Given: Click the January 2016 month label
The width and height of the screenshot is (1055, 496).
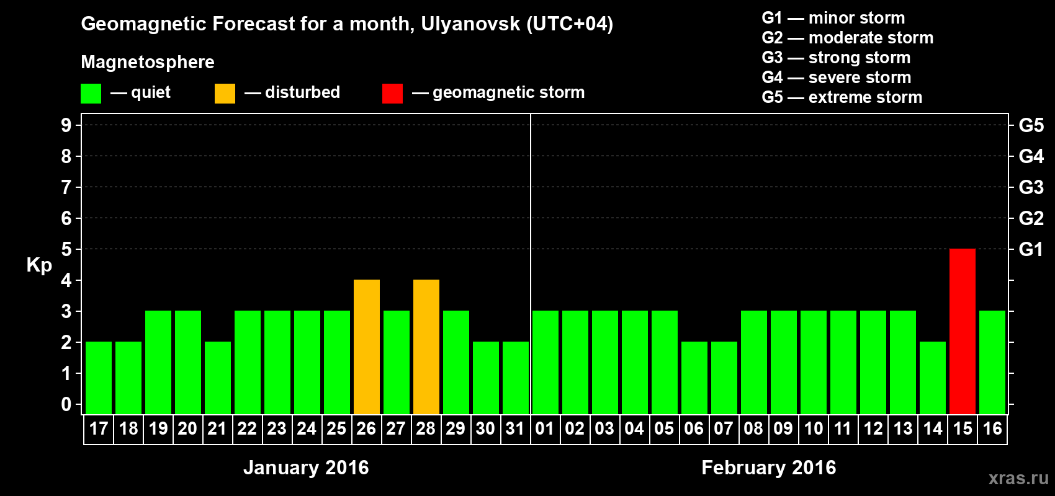Looking at the screenshot, I should tap(306, 467).
